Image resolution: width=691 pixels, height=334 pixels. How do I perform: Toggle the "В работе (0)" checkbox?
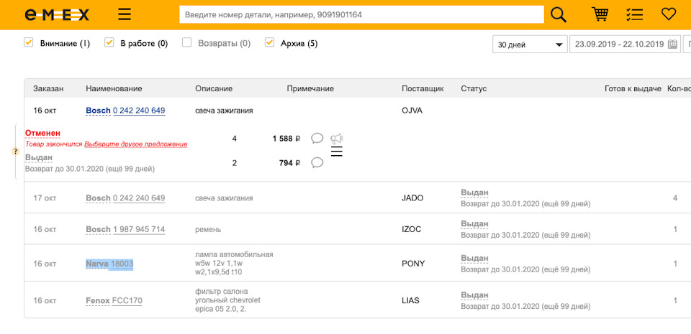(x=109, y=43)
